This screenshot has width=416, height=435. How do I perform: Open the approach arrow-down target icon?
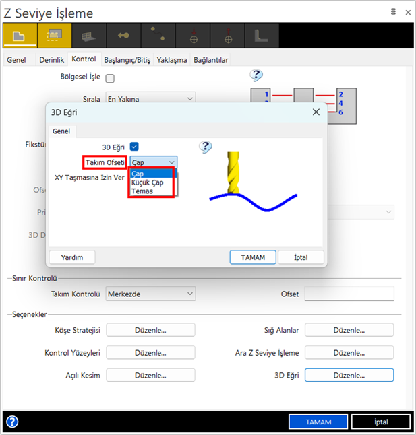(193, 36)
